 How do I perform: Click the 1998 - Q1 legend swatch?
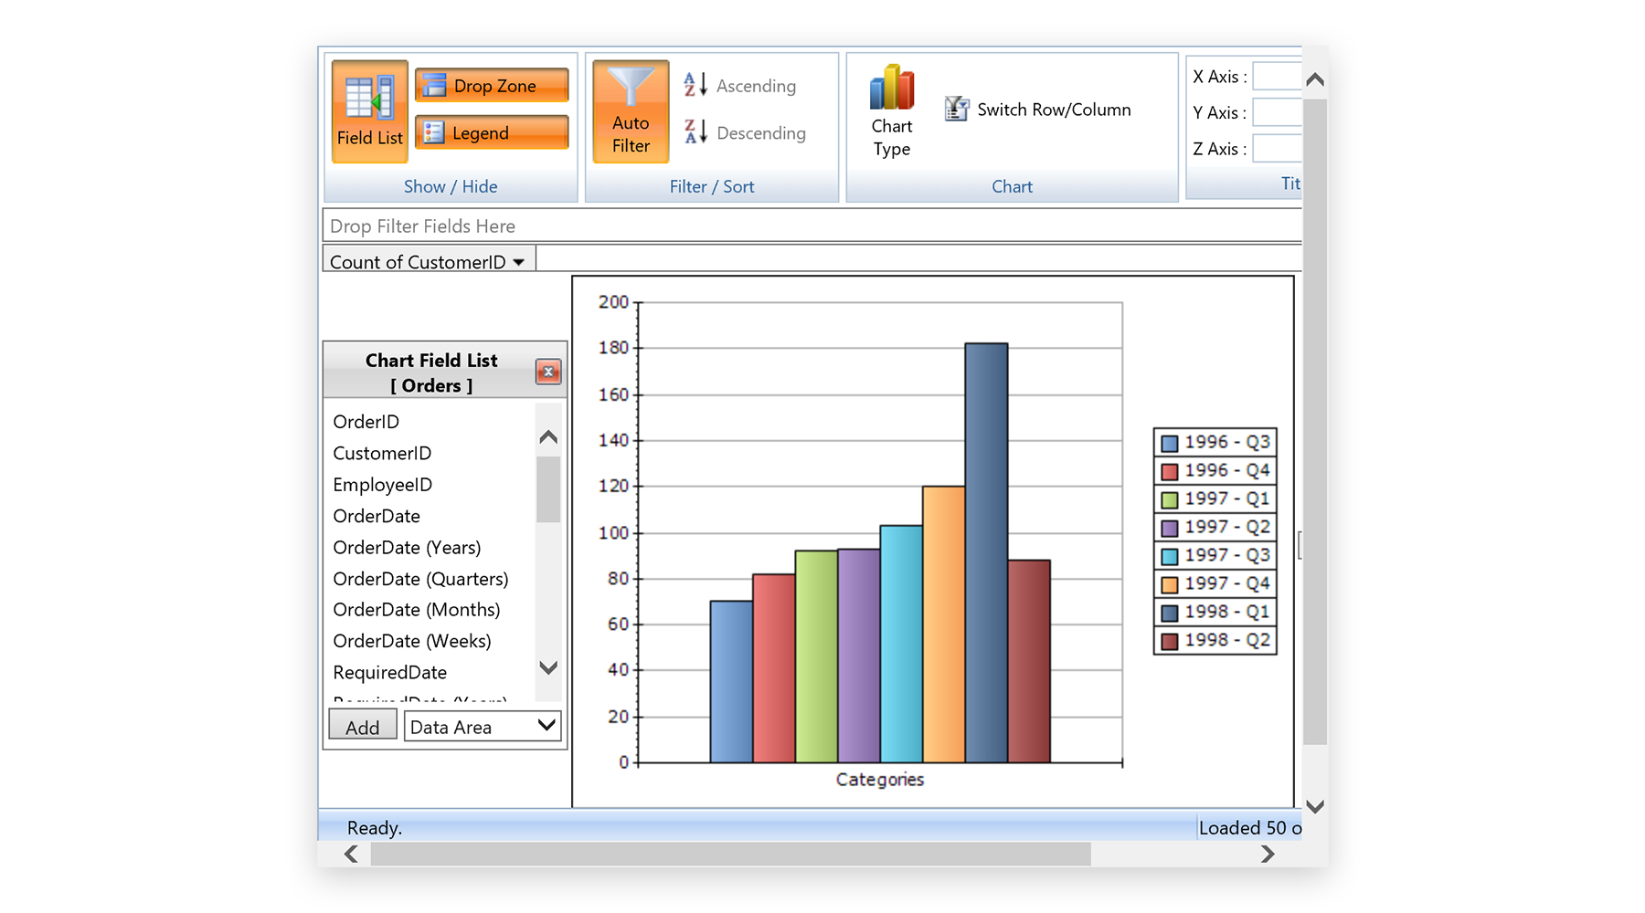pyautogui.click(x=1169, y=613)
